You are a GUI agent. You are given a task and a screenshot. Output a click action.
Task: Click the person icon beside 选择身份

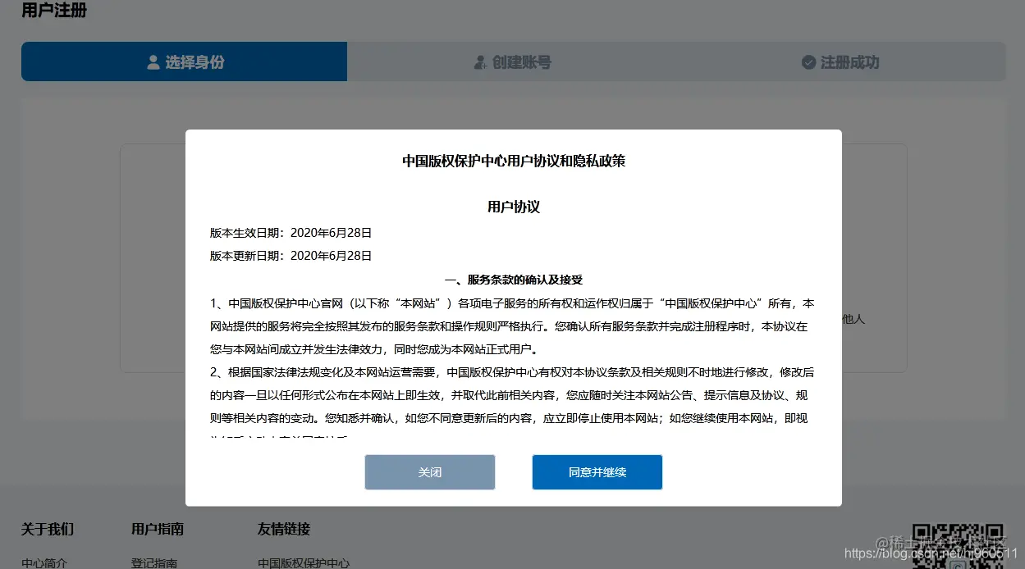click(153, 62)
